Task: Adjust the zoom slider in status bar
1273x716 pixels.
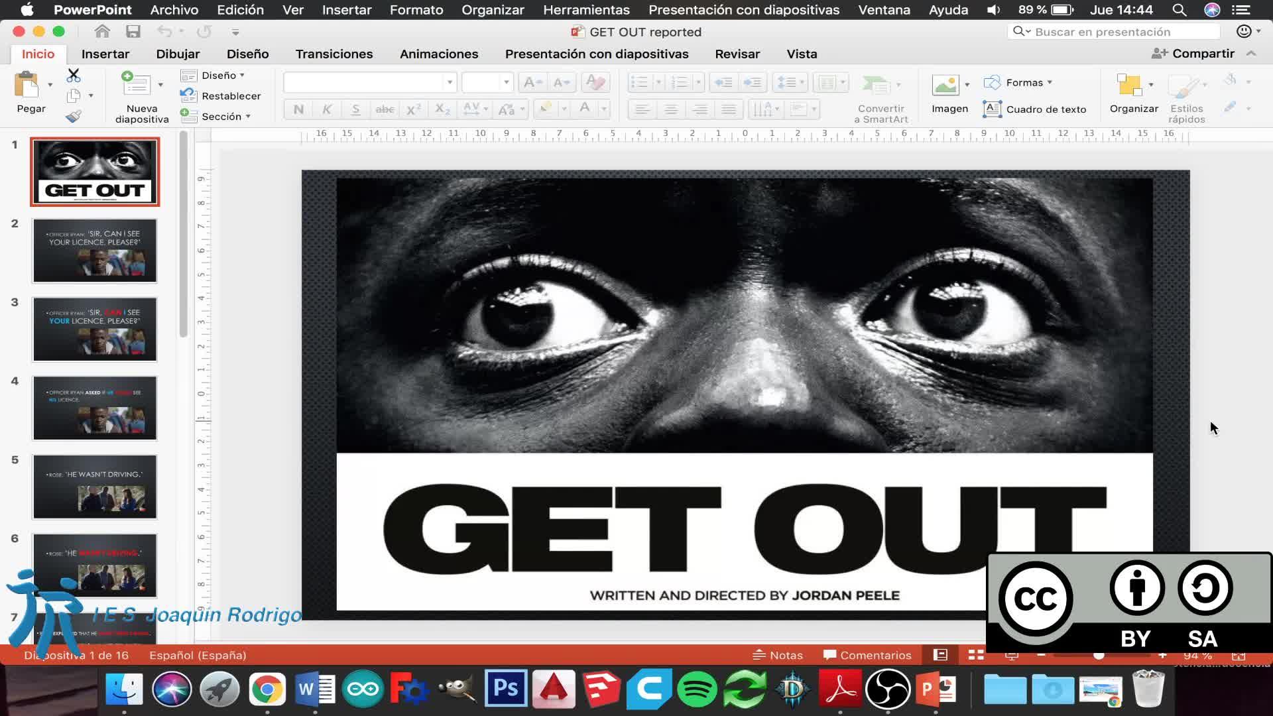Action: (1099, 655)
